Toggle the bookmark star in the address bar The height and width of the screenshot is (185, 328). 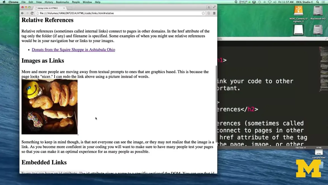(203, 13)
